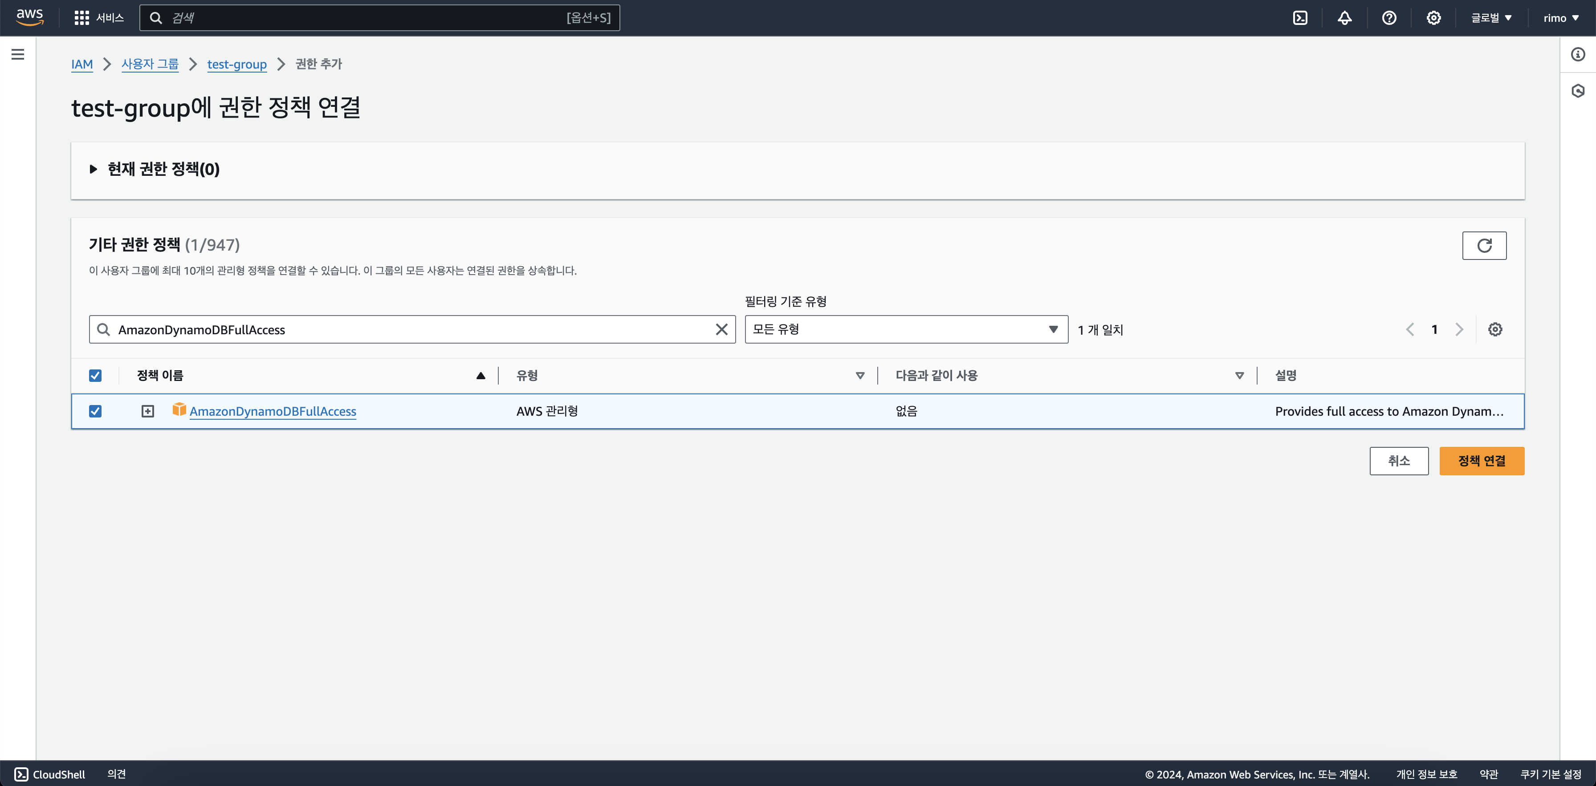Open the filter type dropdown
Image resolution: width=1596 pixels, height=786 pixels.
tap(906, 329)
